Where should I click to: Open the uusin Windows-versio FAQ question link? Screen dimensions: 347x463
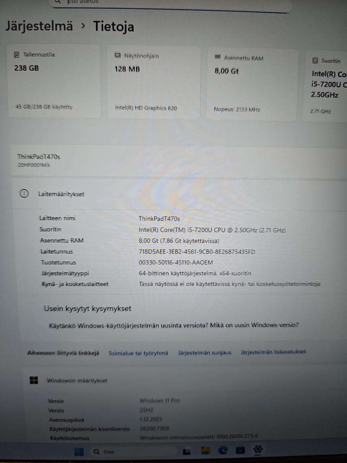[x=174, y=325]
